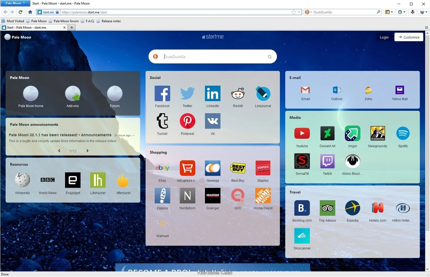Image resolution: width=430 pixels, height=277 pixels.
Task: Open the AliExpress cart icon
Action: (x=187, y=168)
